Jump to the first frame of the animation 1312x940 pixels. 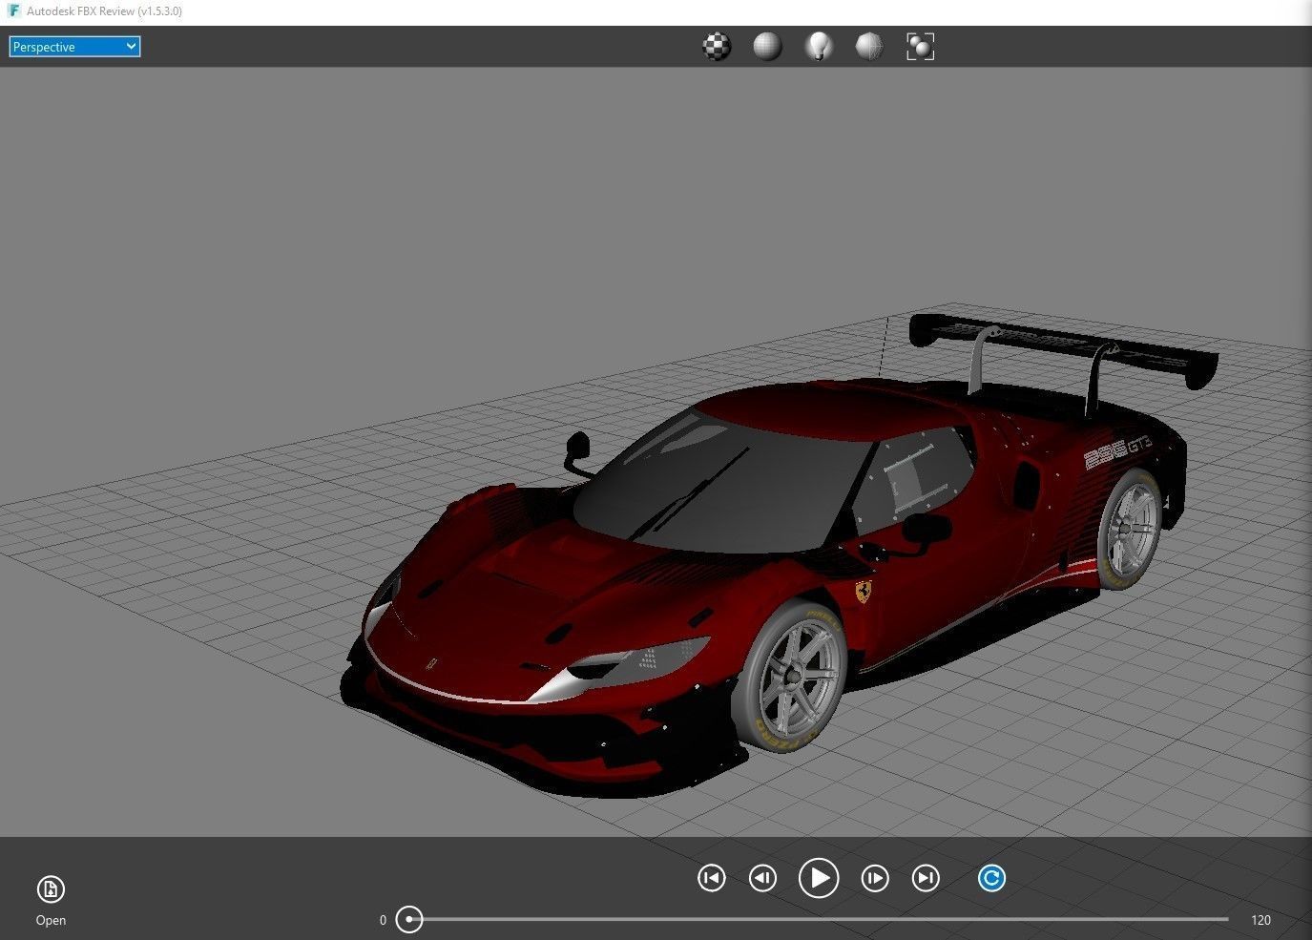[711, 878]
